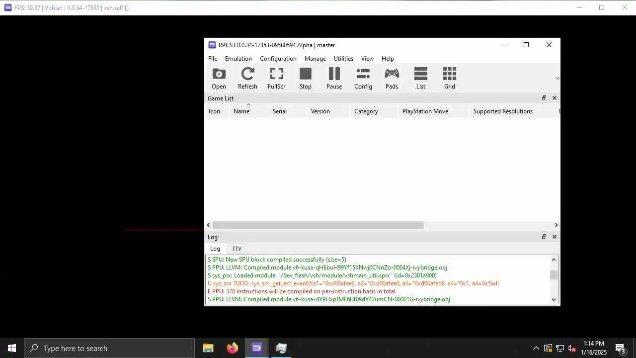Open the Pads controller settings icon

[x=392, y=79]
